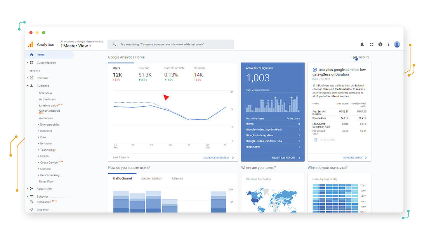Click the Acquisition branching icon

(x=31, y=188)
